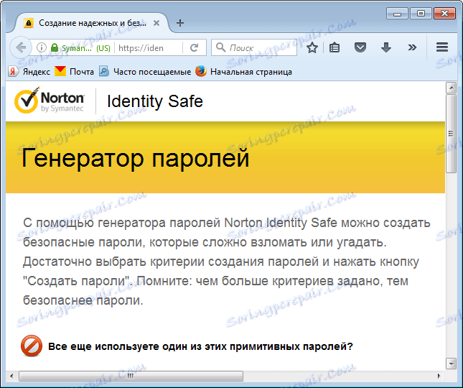Open site information via the info icon
Screen dimensions: 463x388
(42, 47)
